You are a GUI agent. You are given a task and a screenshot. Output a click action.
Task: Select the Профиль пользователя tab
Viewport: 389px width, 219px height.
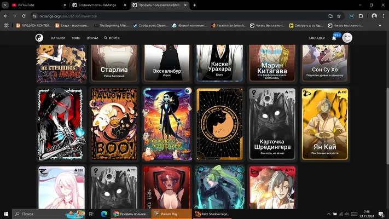(x=160, y=5)
